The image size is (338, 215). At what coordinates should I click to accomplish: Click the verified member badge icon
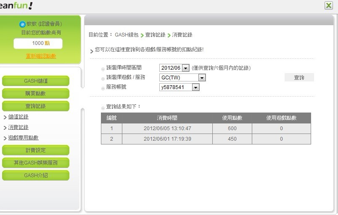click(x=22, y=24)
